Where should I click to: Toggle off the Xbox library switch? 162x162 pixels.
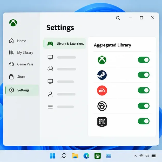[x=144, y=60]
